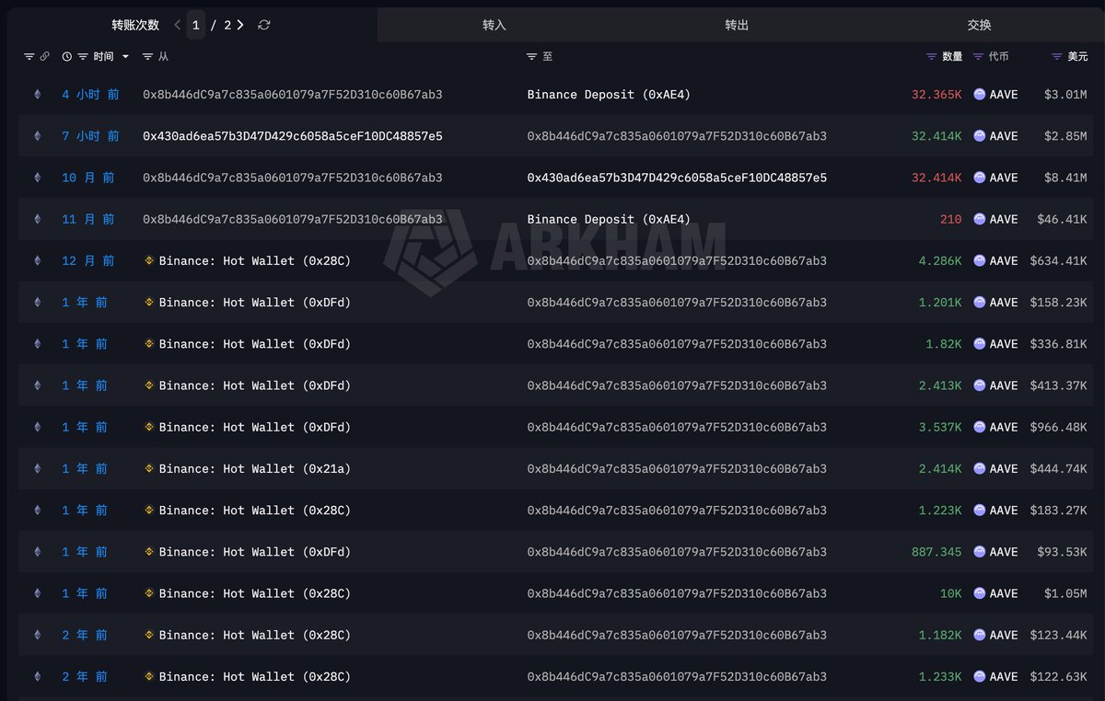The height and width of the screenshot is (701, 1105).
Task: Filter the 至 recipient column
Action: click(531, 57)
